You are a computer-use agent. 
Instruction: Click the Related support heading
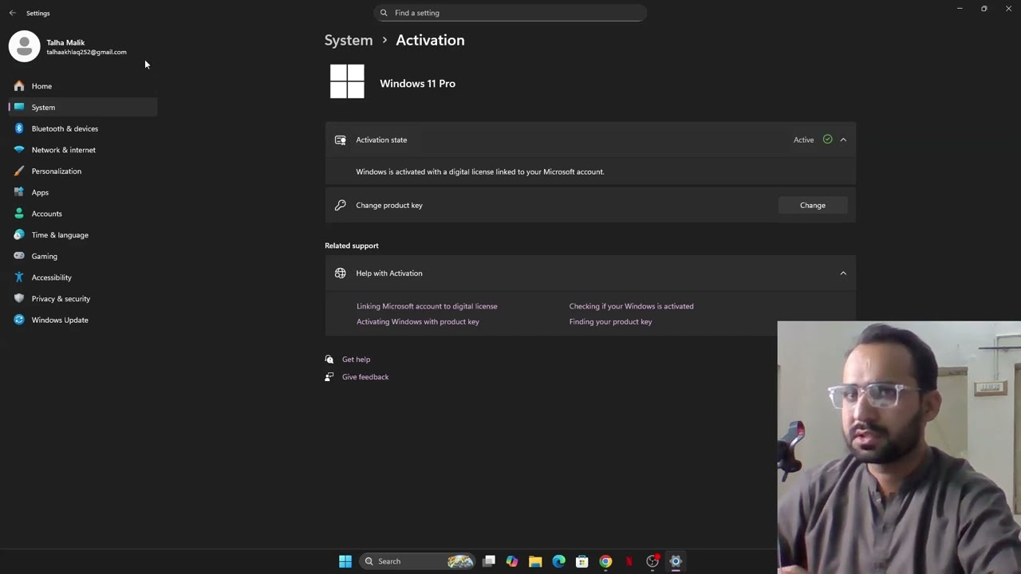coord(352,246)
